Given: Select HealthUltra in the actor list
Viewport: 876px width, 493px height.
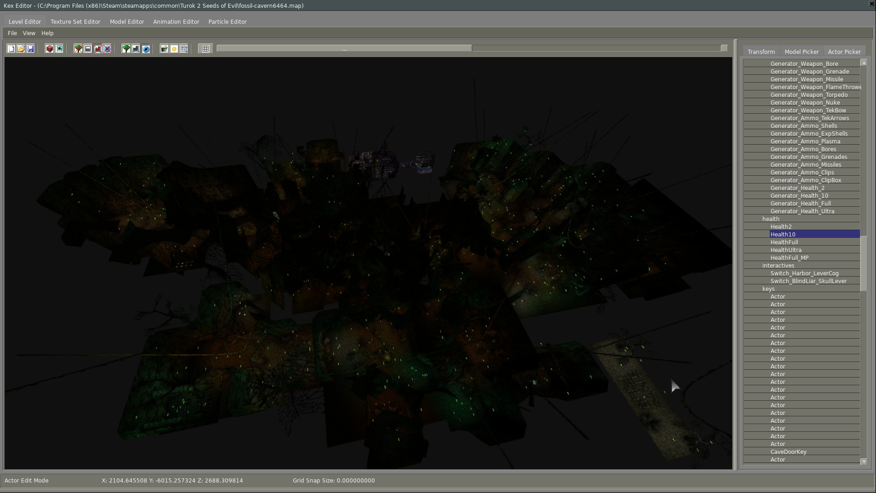Looking at the screenshot, I should 786,250.
